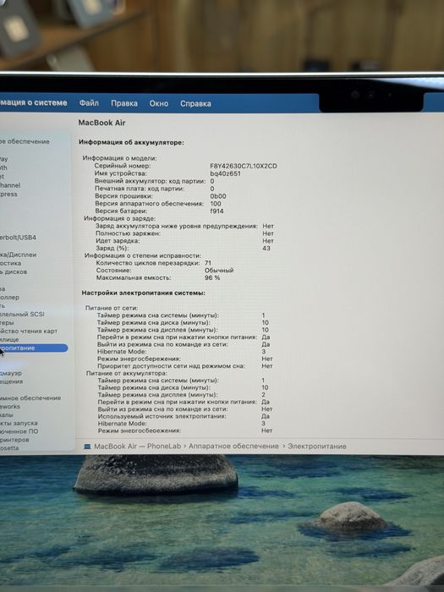444x592 pixels.
Task: Select the Отключенное ПО sidebar item
Action: (19, 431)
